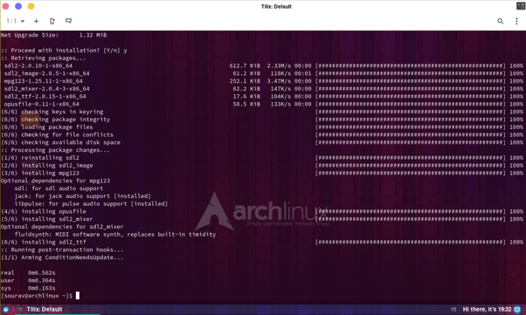Click the checking for file conflicts line
Viewport: 526px width, 315px height.
coord(57,134)
